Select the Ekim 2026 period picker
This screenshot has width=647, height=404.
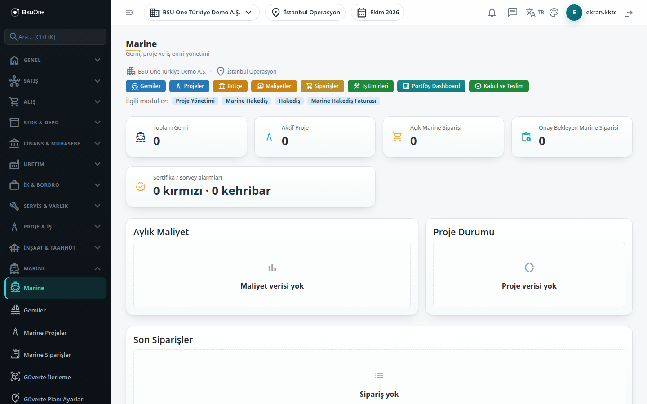click(x=377, y=13)
